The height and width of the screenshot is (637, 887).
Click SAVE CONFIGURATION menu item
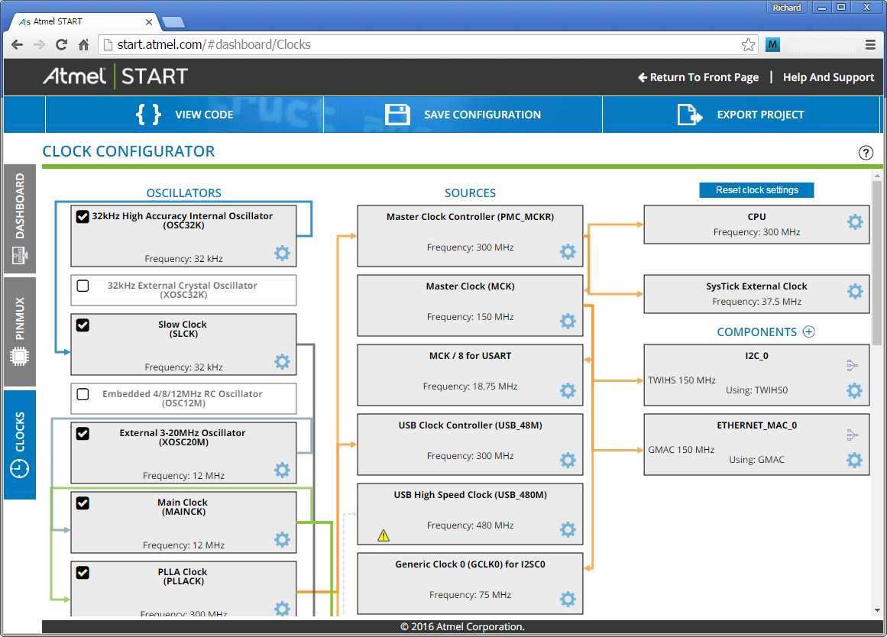click(x=463, y=115)
